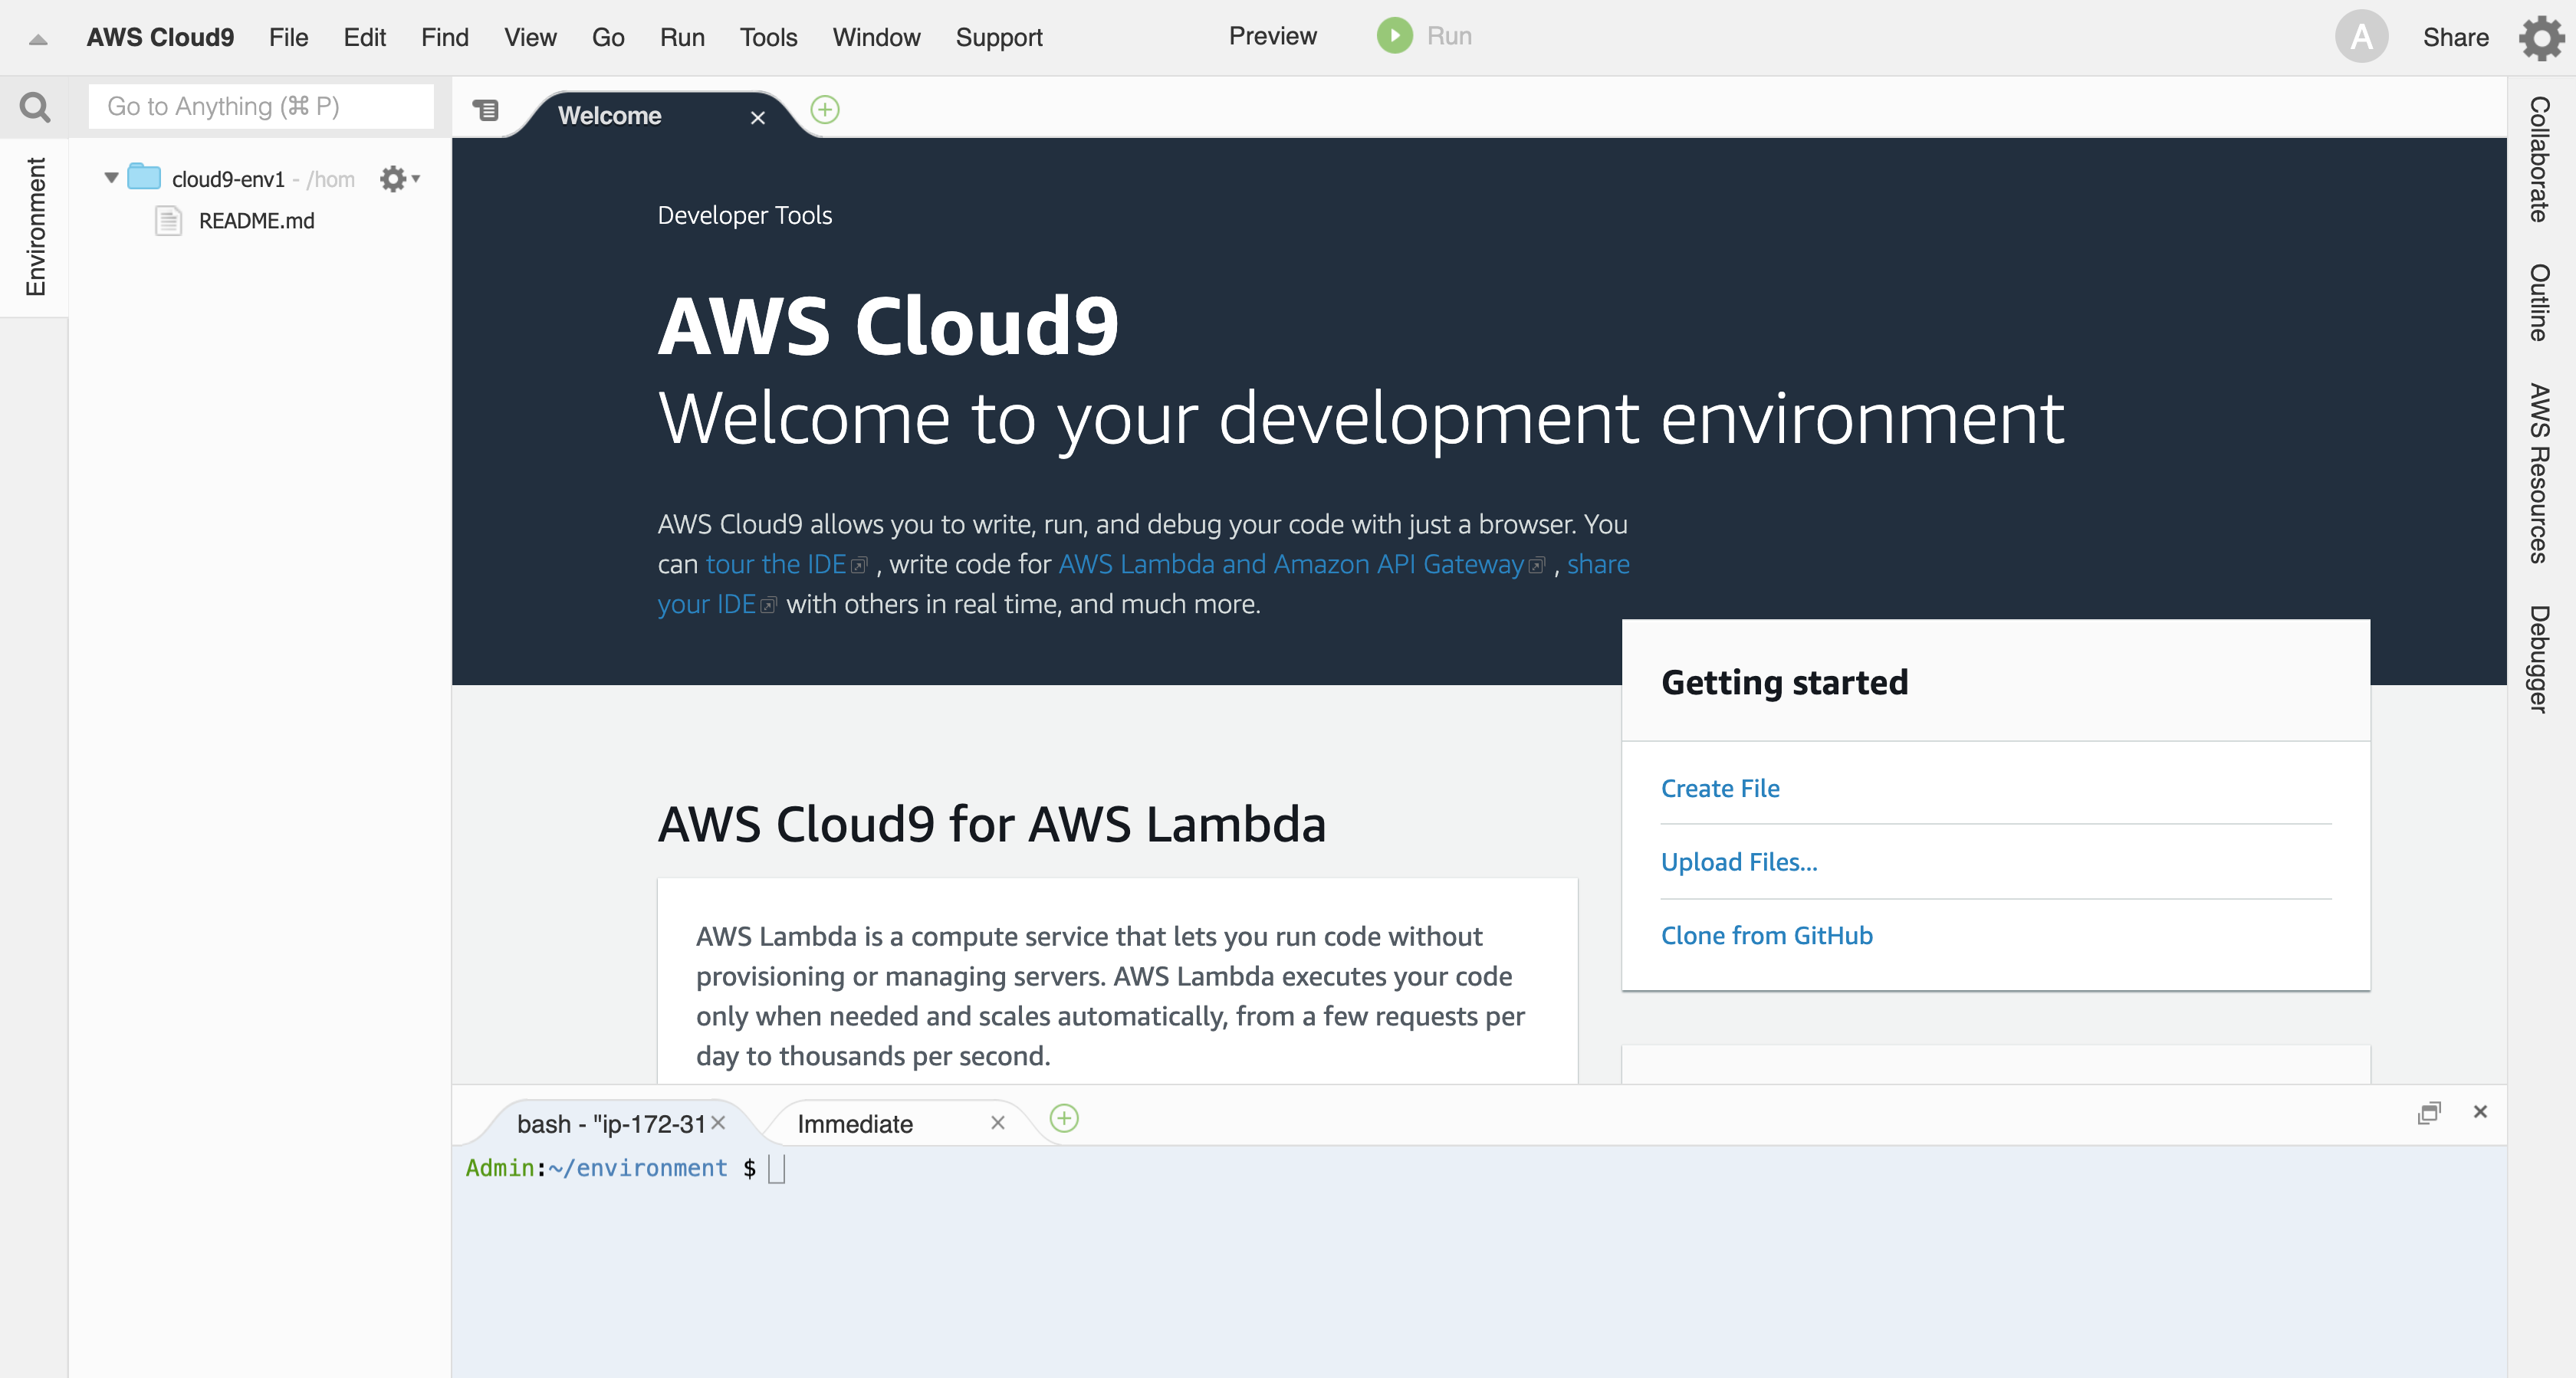This screenshot has height=1378, width=2576.
Task: Toggle the Environment side panel
Action: click(35, 226)
